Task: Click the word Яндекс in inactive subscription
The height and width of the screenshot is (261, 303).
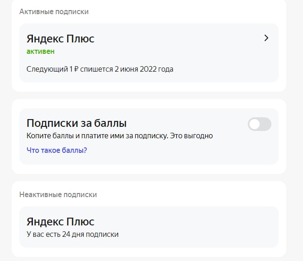Action: click(44, 222)
